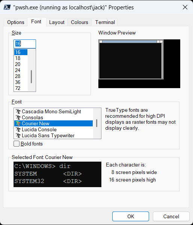The height and width of the screenshot is (225, 193).
Task: Go to the Colours tab
Action: [x=80, y=22]
